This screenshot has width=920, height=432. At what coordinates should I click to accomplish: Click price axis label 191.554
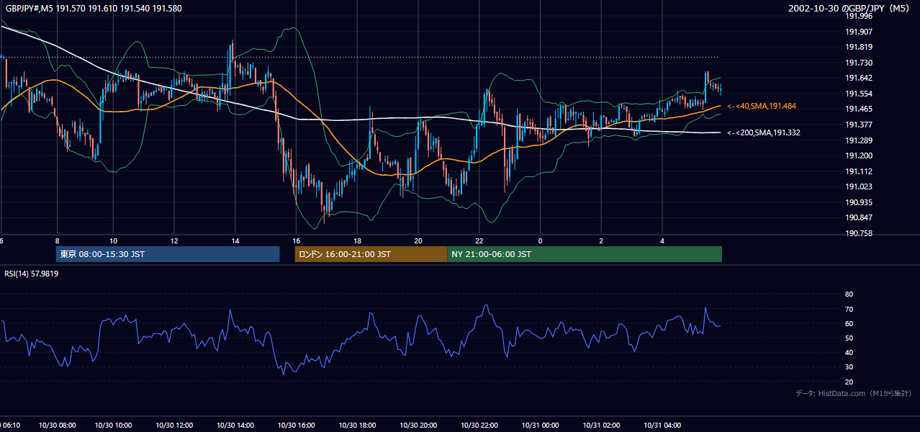point(858,94)
